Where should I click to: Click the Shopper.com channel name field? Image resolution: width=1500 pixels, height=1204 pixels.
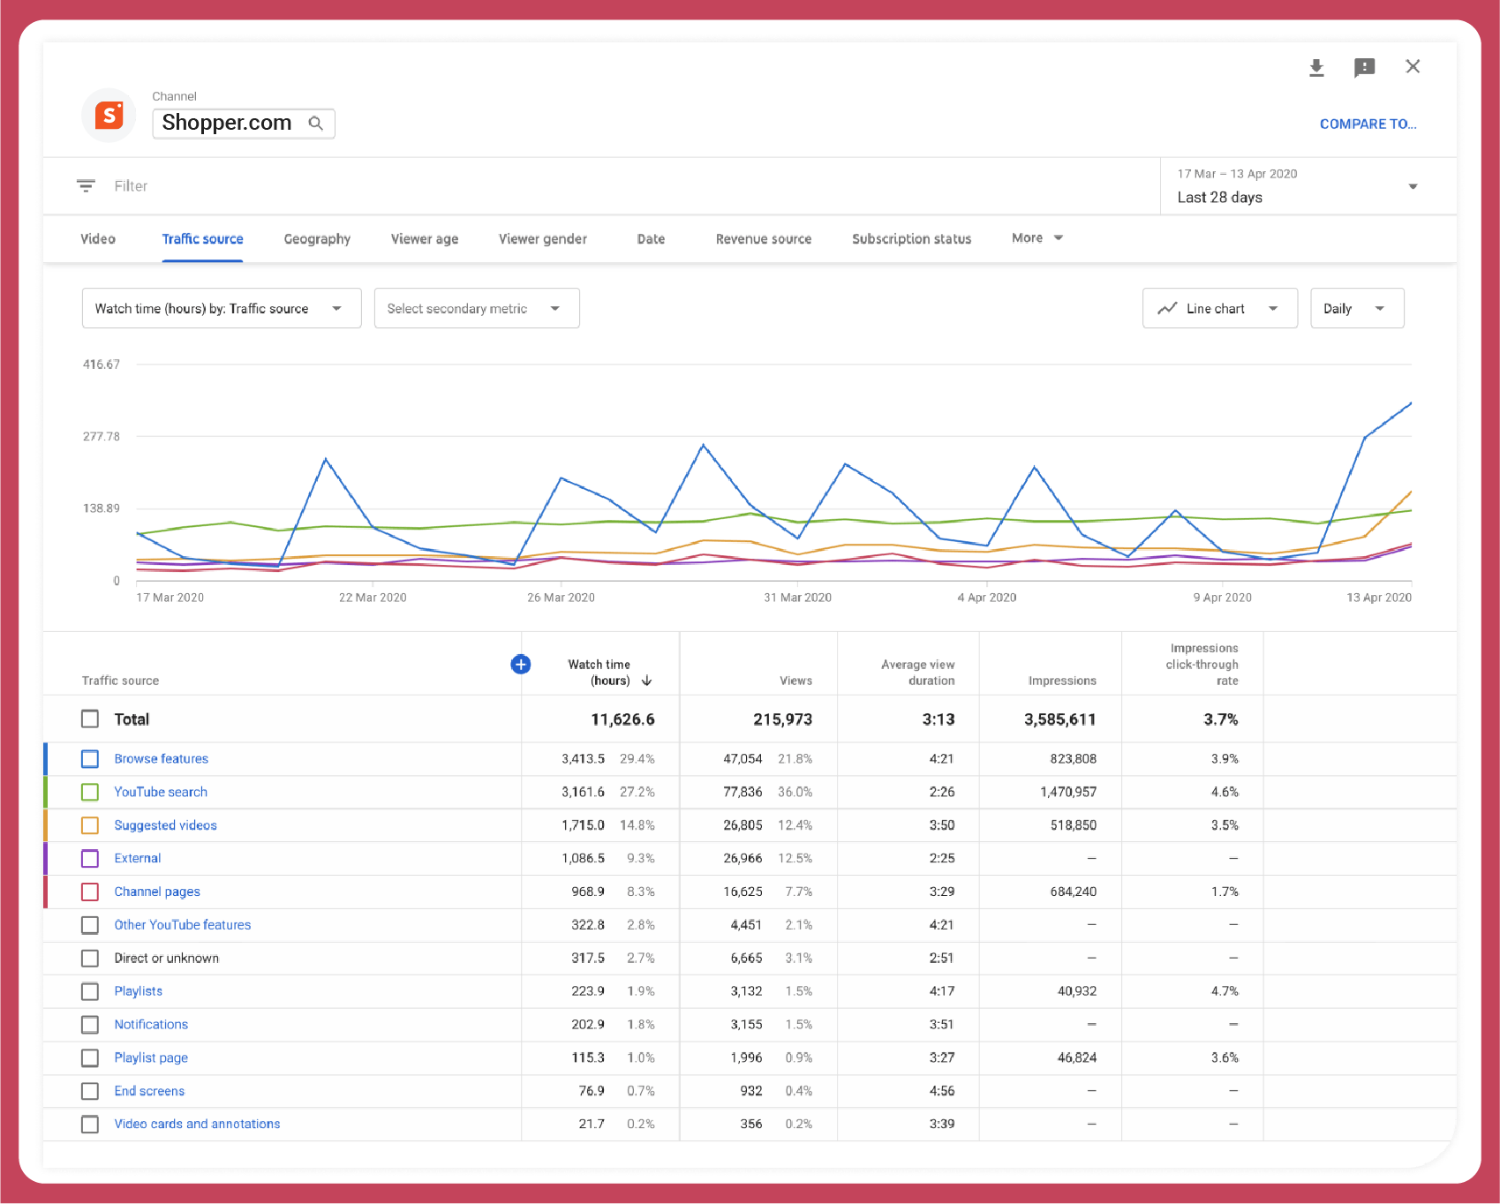tap(244, 123)
